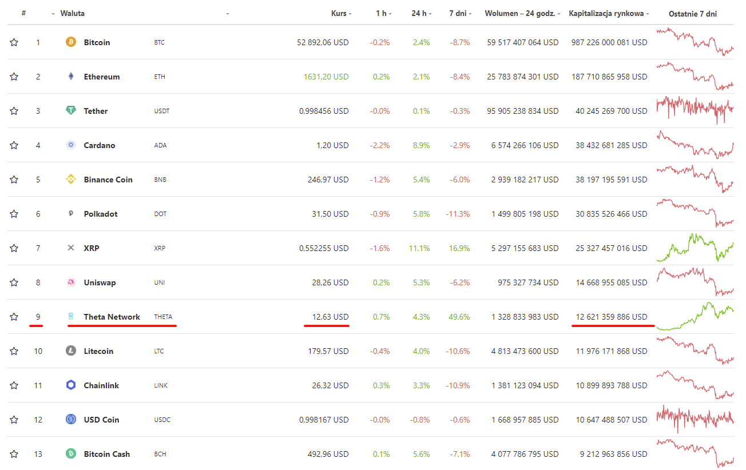Open Tether's 7-day sparkline chart
The width and height of the screenshot is (746, 470).
click(x=695, y=110)
